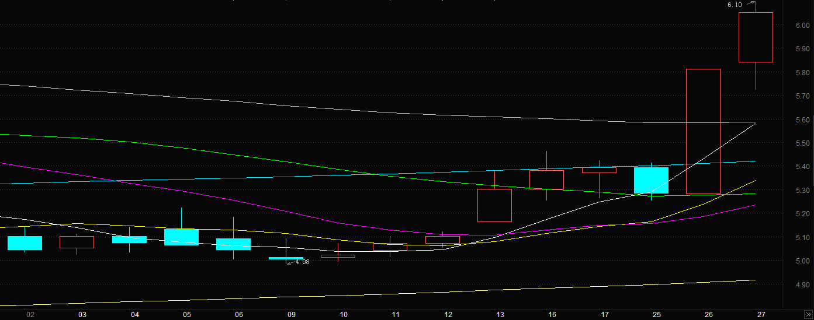Viewport: 814px width, 320px height.
Task: Click date label 12 on time axis
Action: (448, 315)
